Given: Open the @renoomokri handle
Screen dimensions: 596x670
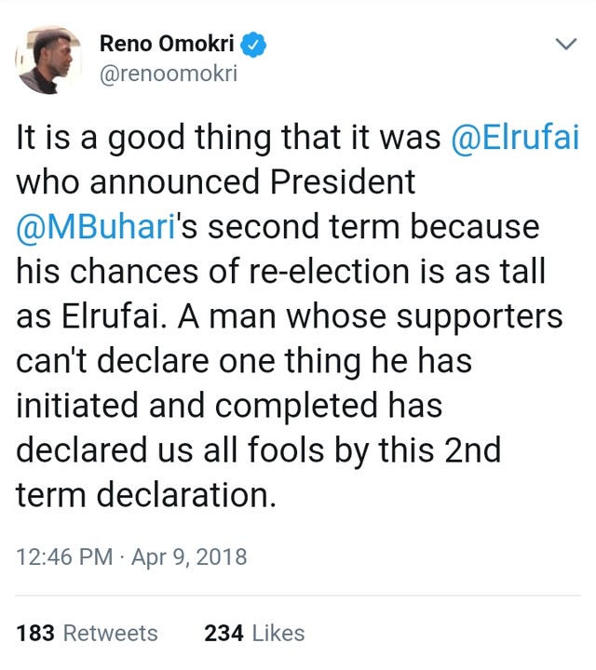Looking at the screenshot, I should pyautogui.click(x=169, y=74).
